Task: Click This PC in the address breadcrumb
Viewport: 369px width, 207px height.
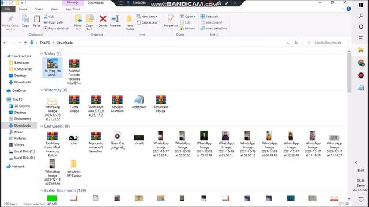Action: coord(45,43)
